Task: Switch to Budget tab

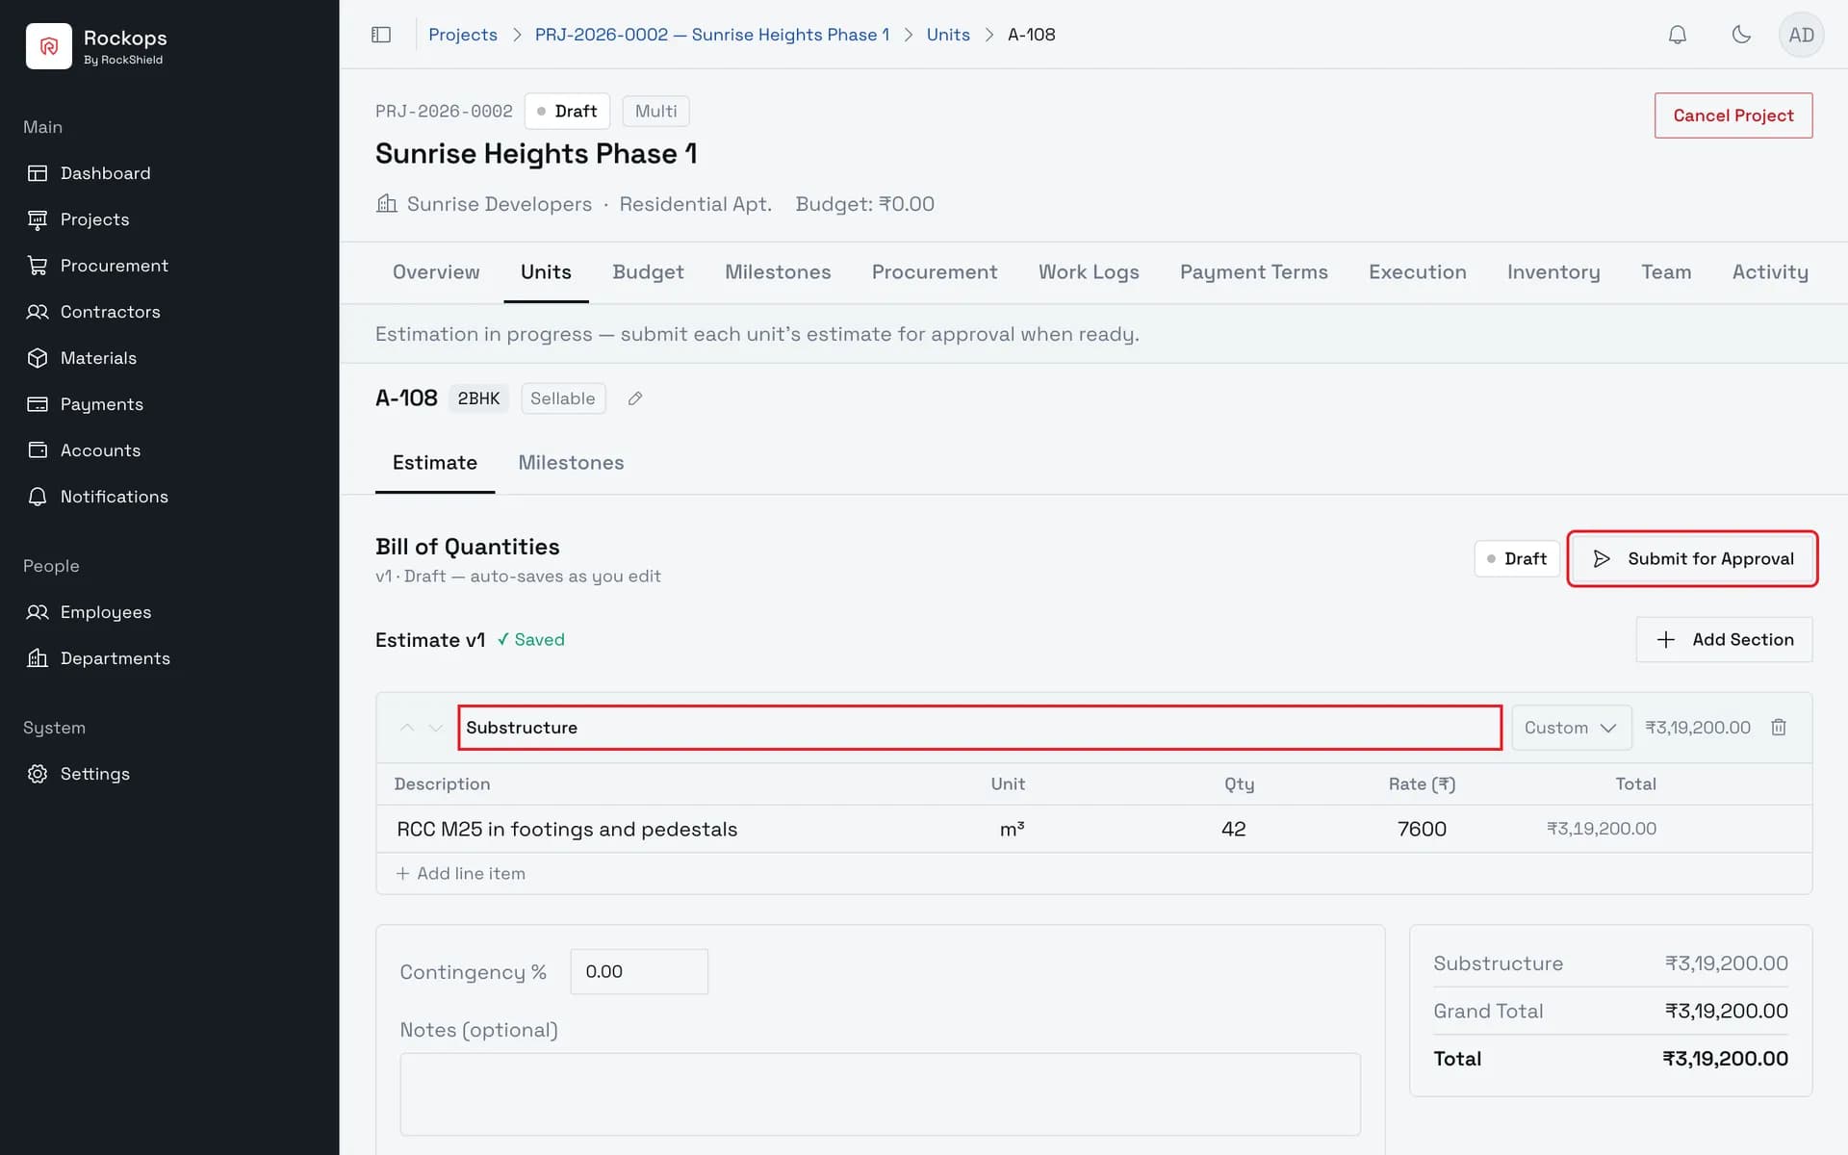Action: [648, 272]
